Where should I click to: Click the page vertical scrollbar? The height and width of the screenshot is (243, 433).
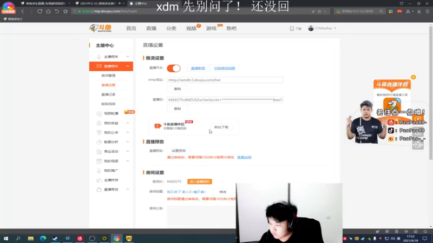click(x=430, y=93)
